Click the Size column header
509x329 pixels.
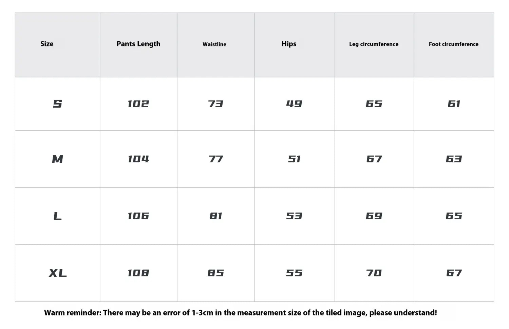coord(47,44)
